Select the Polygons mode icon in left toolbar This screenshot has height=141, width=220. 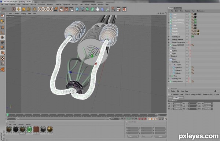click(3, 48)
